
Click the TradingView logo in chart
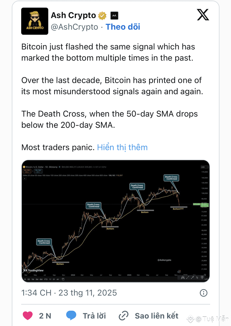tap(33, 270)
